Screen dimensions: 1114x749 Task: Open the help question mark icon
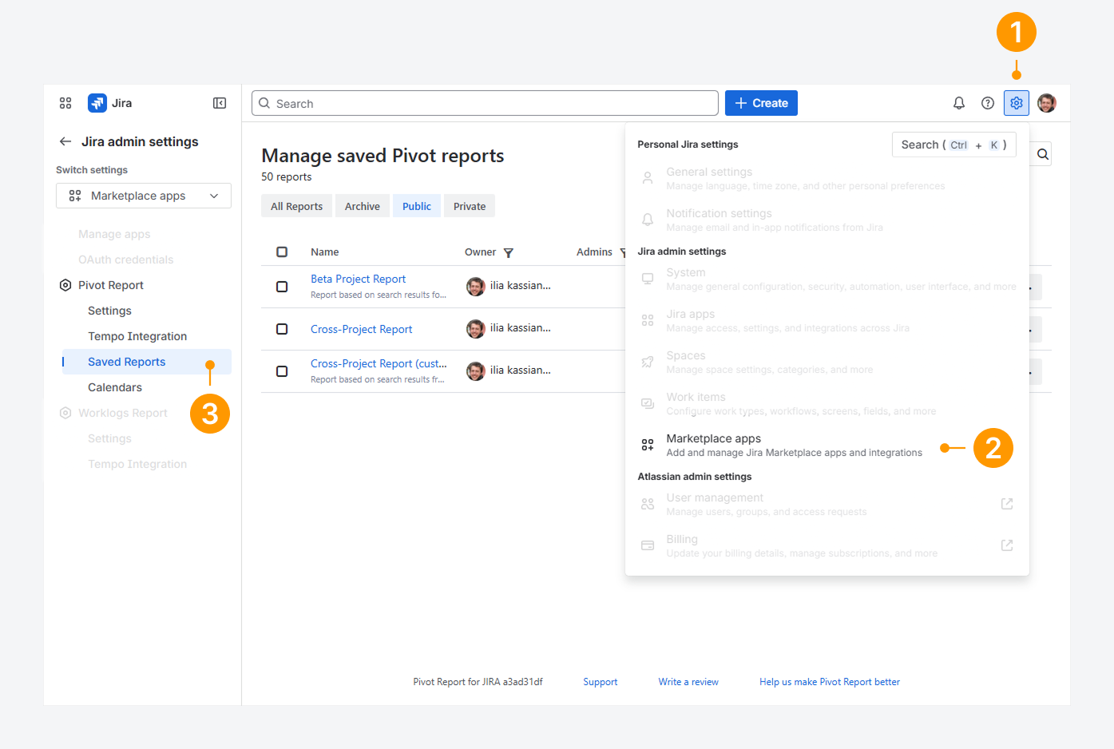988,103
